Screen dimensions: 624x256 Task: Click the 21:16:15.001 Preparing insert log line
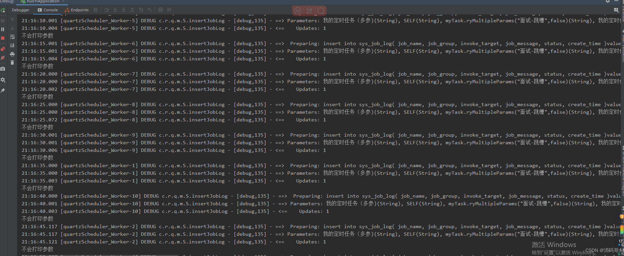pos(321,43)
